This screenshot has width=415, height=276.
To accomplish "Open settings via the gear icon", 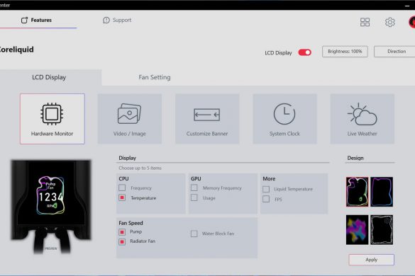I will [389, 22].
